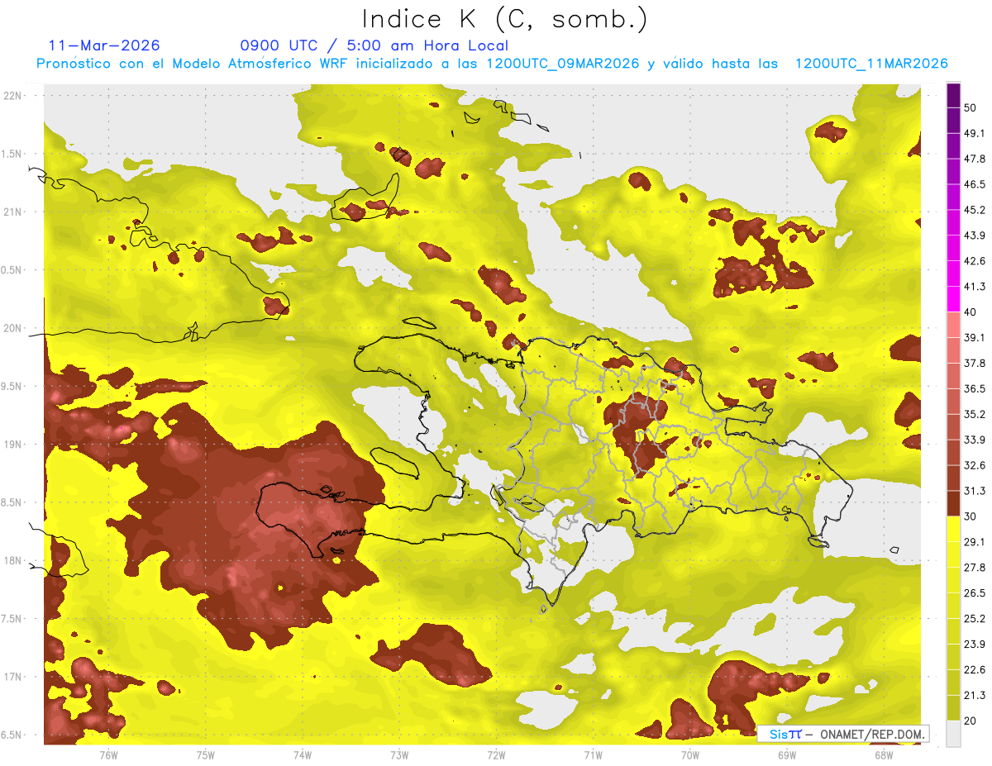This screenshot has width=992, height=766.
Task: Click the colorbar value "20"
Action: 971,721
